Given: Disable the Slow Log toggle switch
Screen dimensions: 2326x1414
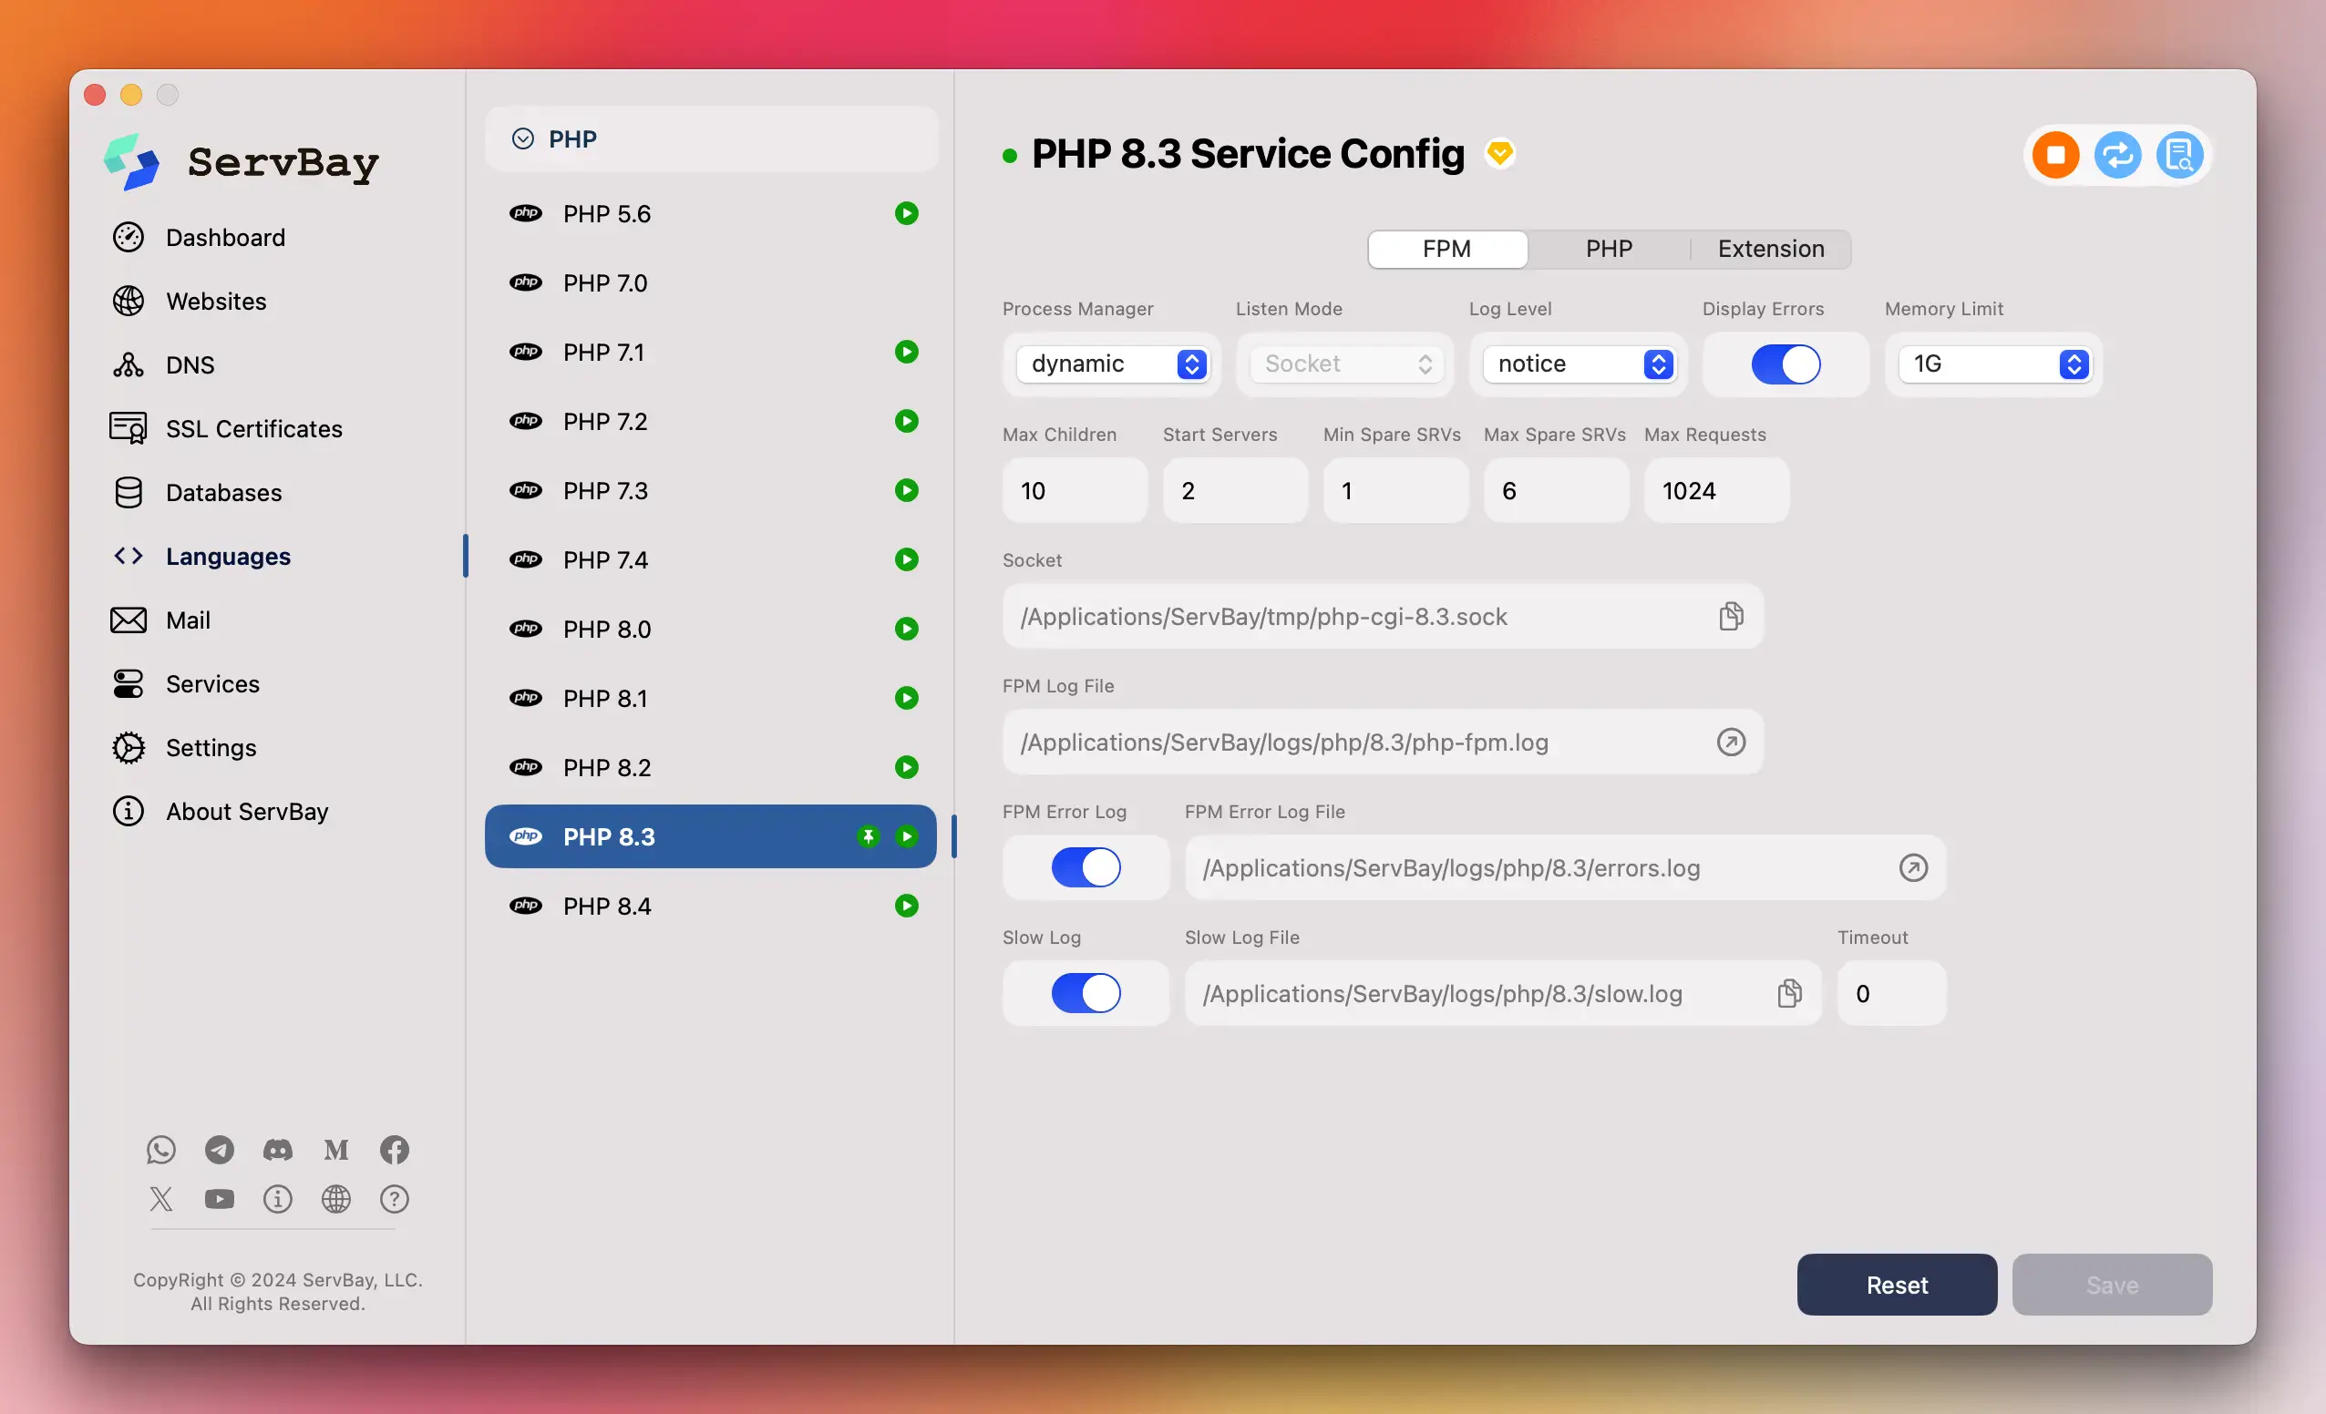Looking at the screenshot, I should point(1085,992).
